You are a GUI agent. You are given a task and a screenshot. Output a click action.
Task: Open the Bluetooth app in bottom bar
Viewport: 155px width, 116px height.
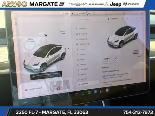coord(96,92)
